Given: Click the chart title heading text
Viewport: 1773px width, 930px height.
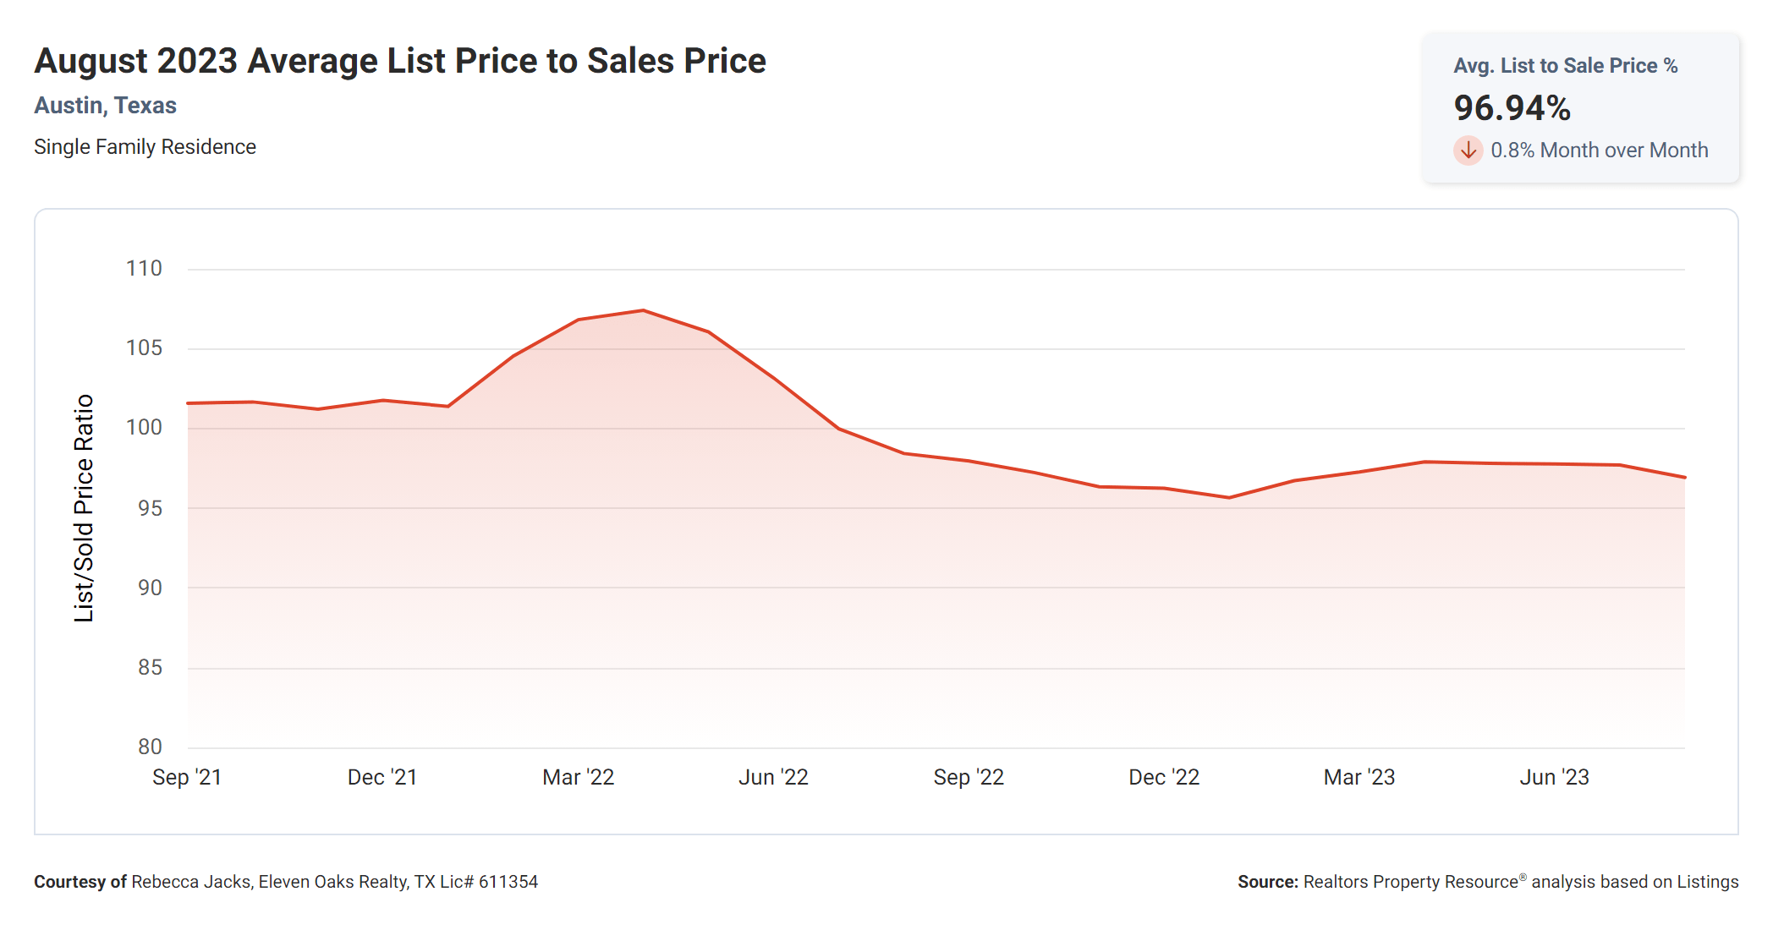Looking at the screenshot, I should (399, 61).
